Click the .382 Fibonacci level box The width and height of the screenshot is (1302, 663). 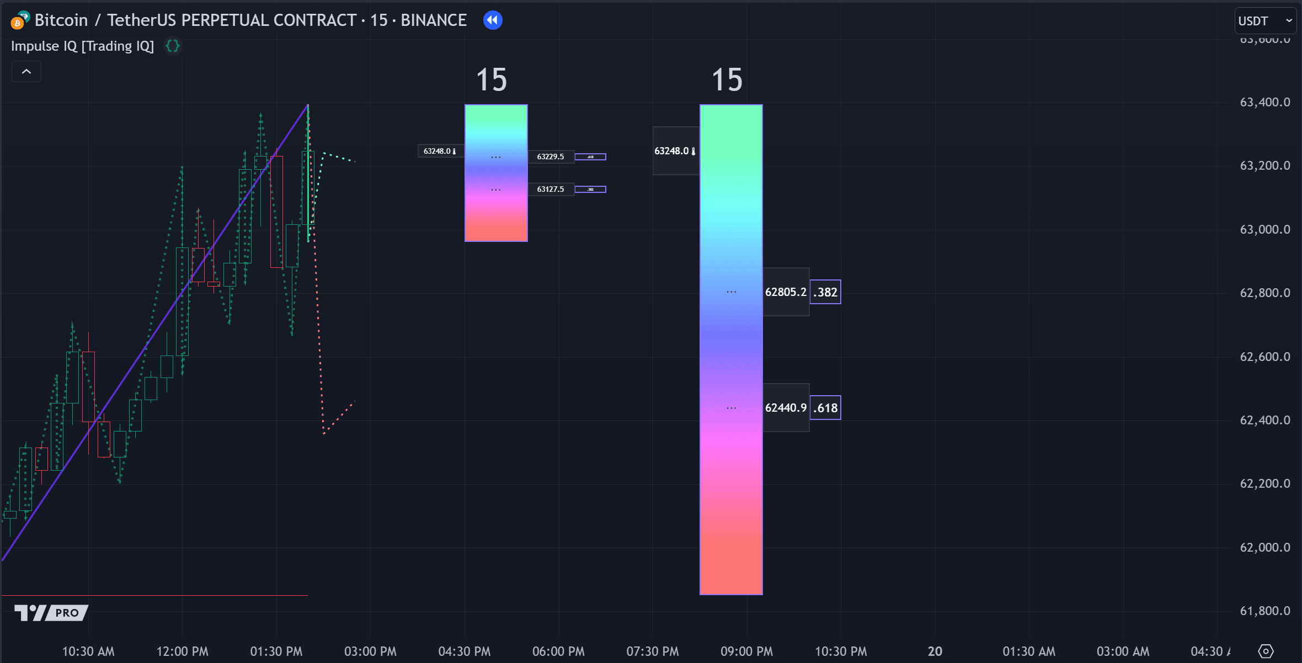point(825,292)
